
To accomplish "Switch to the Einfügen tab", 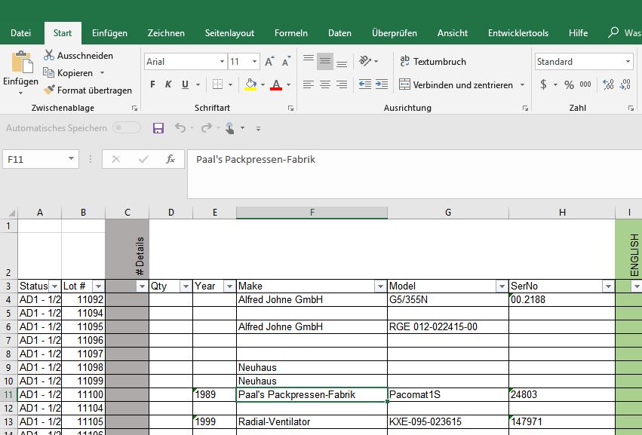I will (109, 33).
